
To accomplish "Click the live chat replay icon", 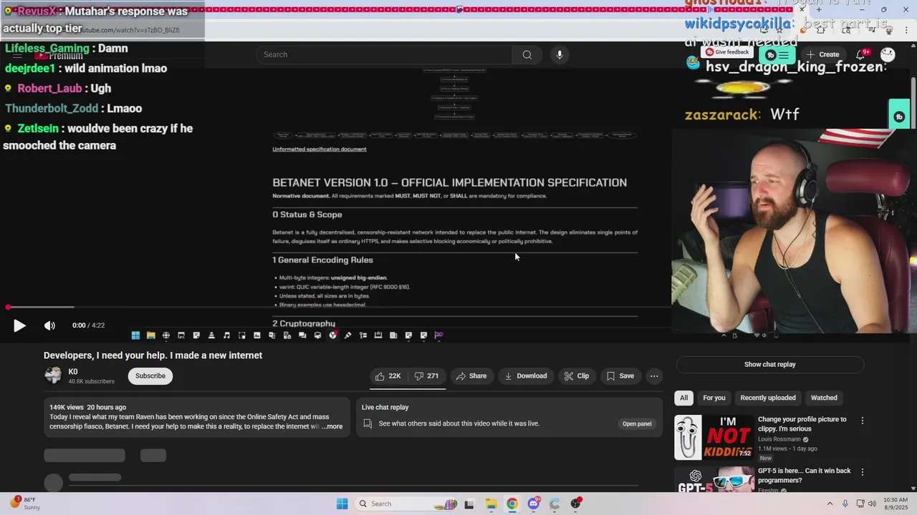I will pyautogui.click(x=368, y=423).
